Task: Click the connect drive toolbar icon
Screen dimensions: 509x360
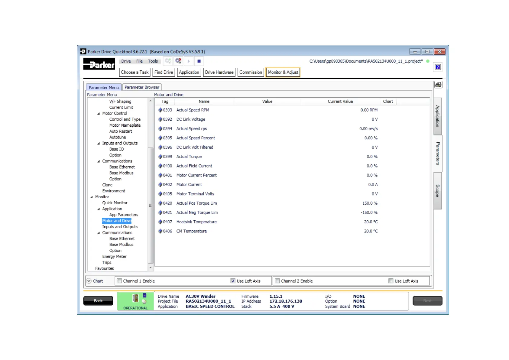Action: (168, 61)
